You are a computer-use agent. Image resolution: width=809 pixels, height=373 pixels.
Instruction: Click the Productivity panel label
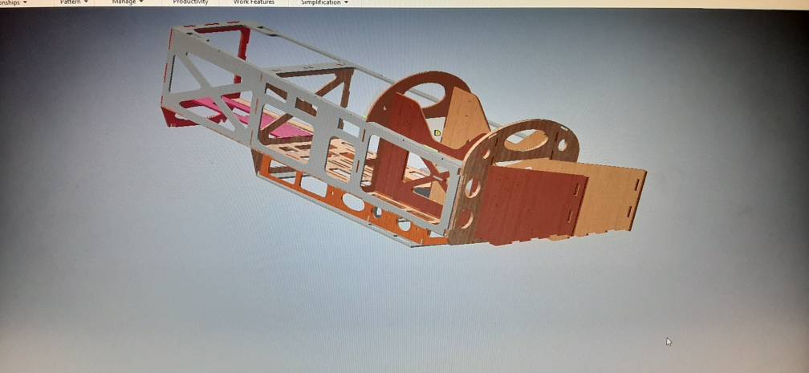190,2
